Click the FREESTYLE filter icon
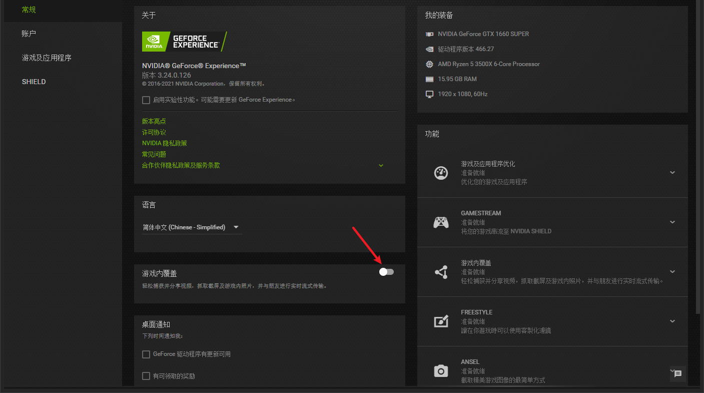 (441, 321)
